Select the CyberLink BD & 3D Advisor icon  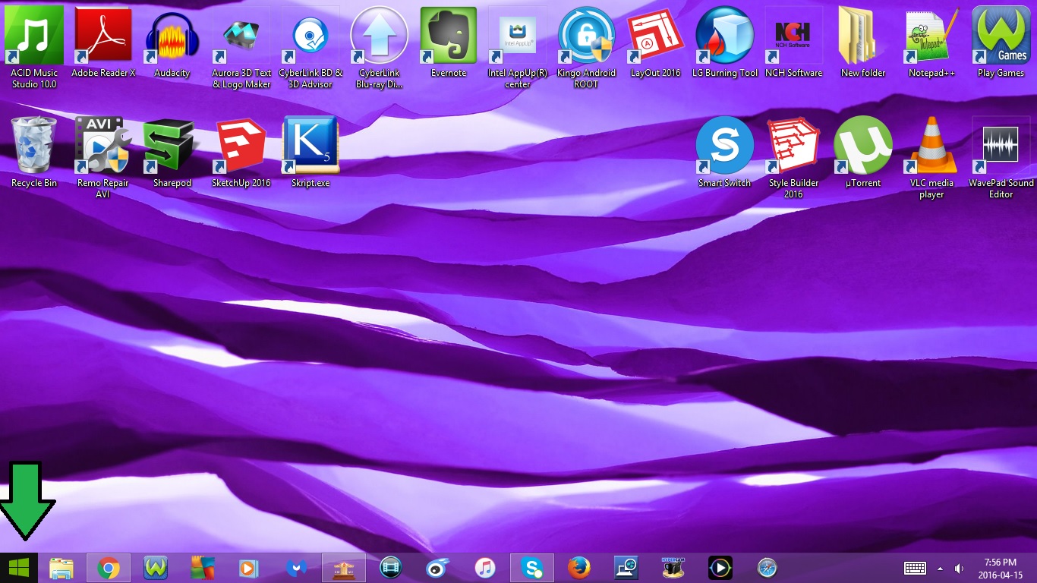pos(310,47)
